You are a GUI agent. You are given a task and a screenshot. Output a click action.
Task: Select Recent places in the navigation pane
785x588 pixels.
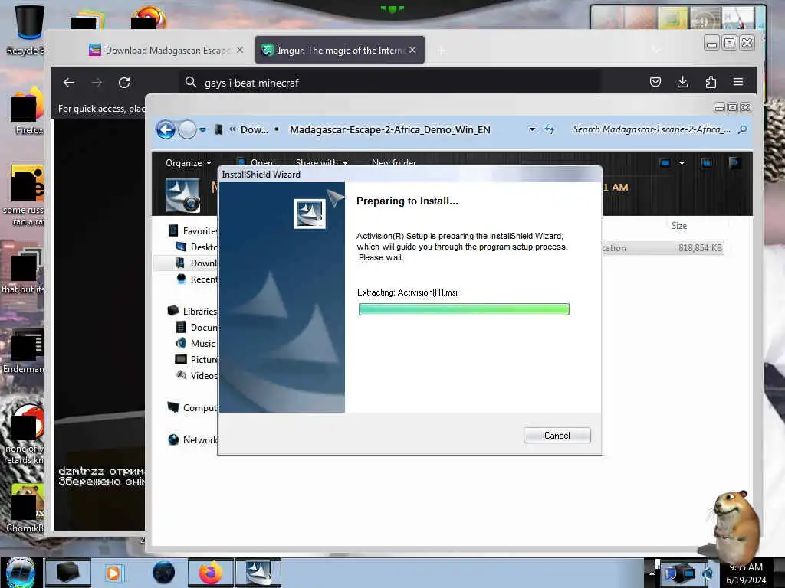[x=197, y=279]
